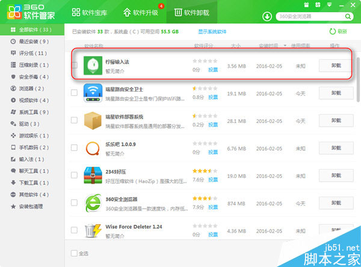Sort list by 大小 column header
This screenshot has height=267, width=361.
[236, 46]
